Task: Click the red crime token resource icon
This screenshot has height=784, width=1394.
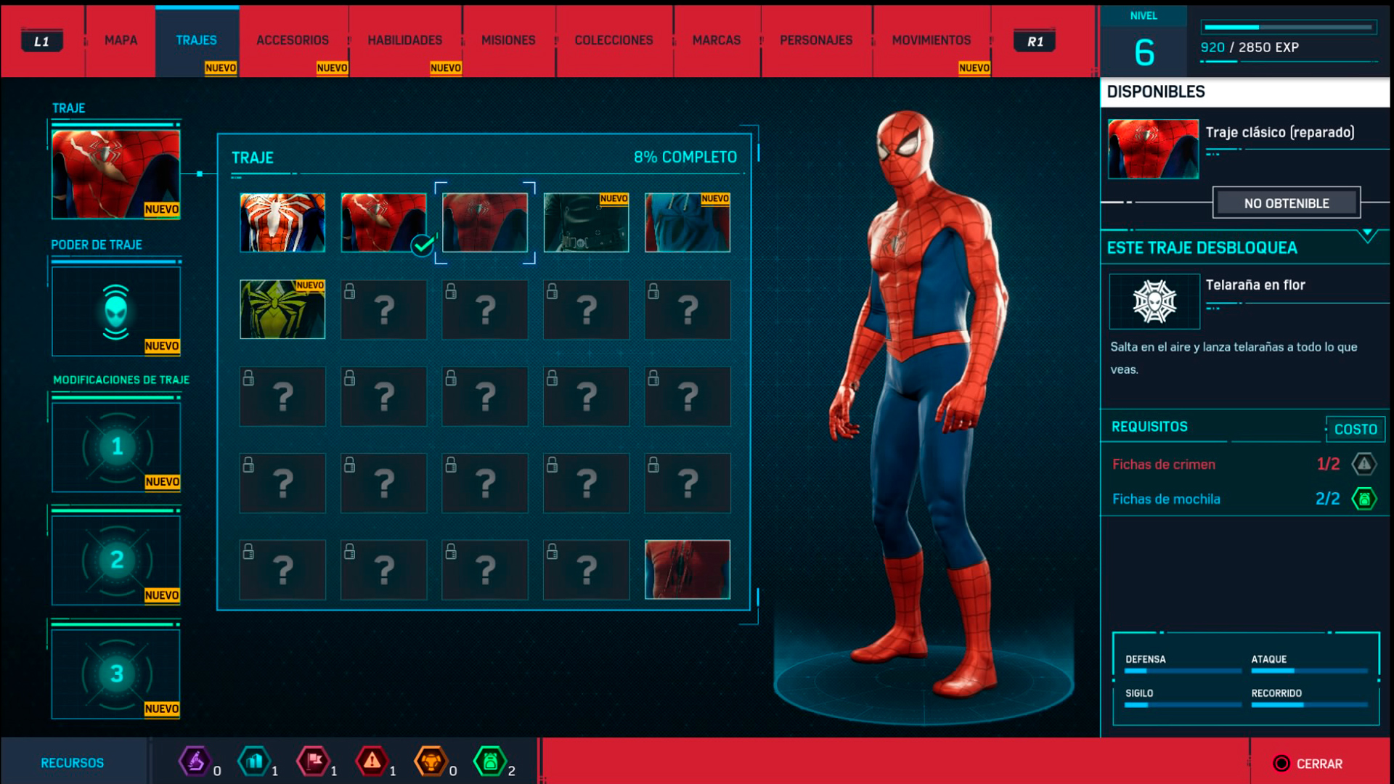Action: (372, 761)
